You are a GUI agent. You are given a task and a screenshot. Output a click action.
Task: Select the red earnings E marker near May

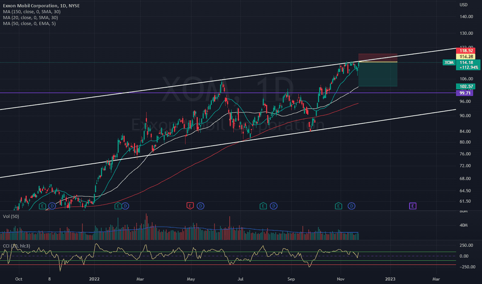pos(190,206)
